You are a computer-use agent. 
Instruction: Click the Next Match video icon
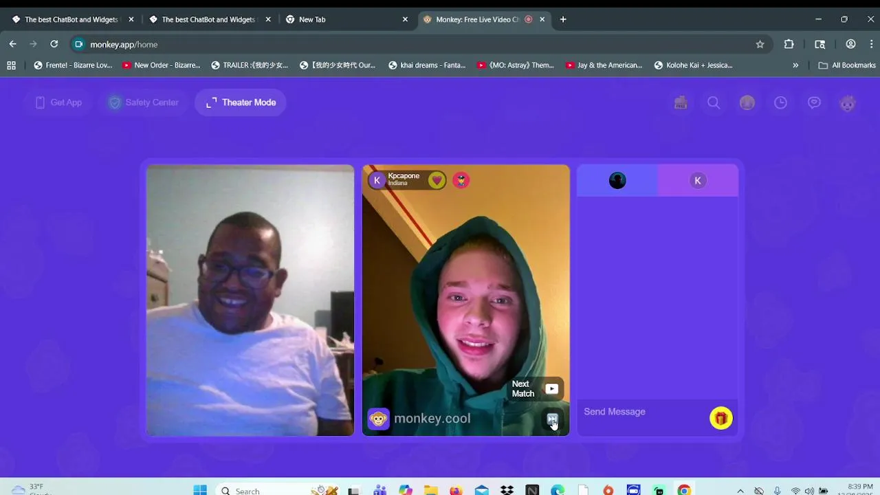[x=551, y=388]
